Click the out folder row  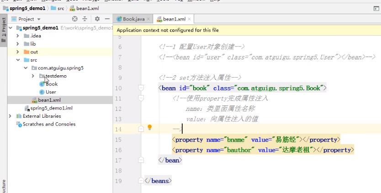(60, 52)
